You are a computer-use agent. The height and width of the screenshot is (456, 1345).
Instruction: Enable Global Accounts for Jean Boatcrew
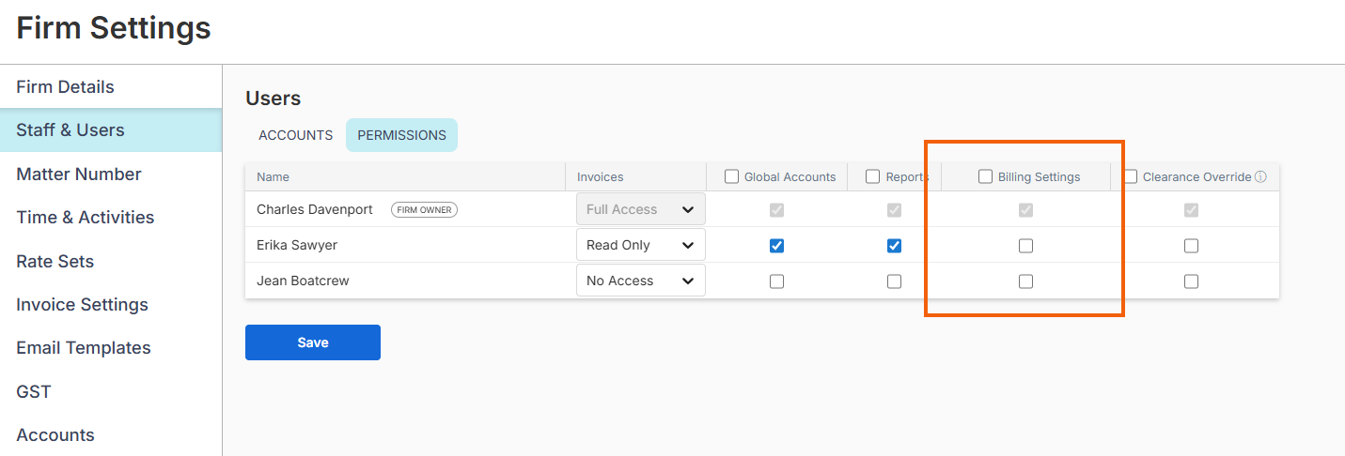click(776, 281)
